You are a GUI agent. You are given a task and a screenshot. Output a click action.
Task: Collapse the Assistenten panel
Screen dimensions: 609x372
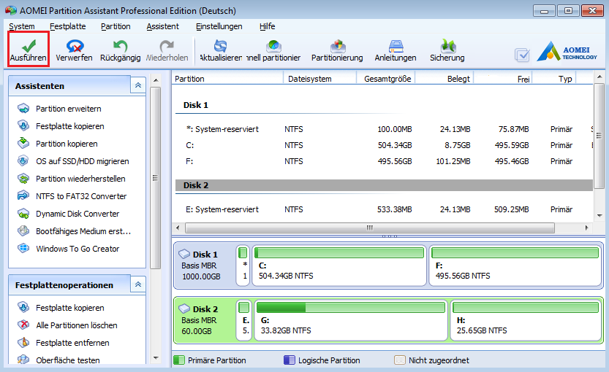(137, 85)
